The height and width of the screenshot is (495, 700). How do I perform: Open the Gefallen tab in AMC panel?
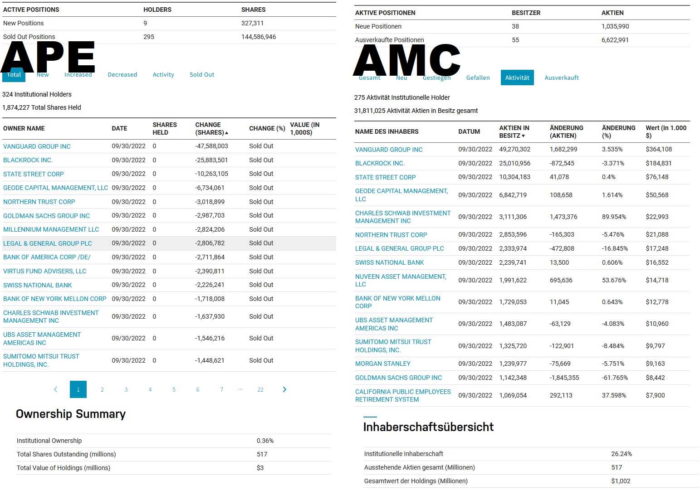tap(478, 78)
